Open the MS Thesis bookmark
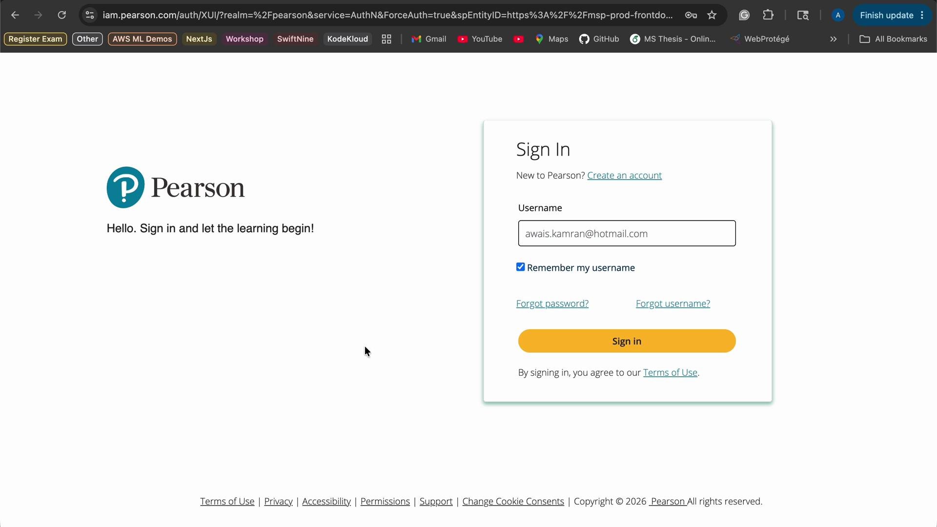Screen dimensions: 937x527 [x=673, y=39]
